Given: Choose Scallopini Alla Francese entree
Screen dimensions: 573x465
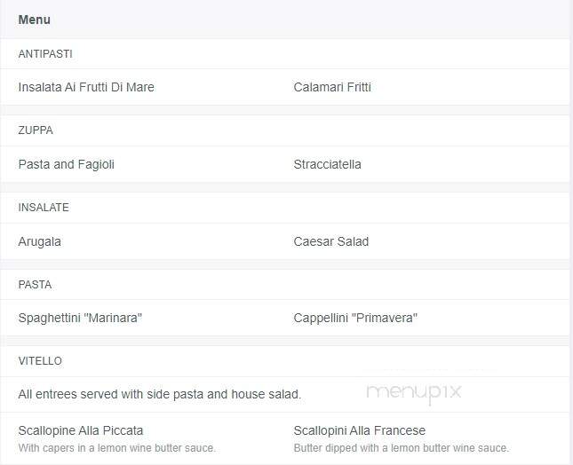Looking at the screenshot, I should point(360,430).
